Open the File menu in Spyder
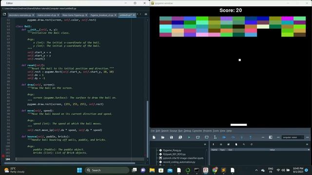This screenshot has width=312, height=175. tap(153, 131)
